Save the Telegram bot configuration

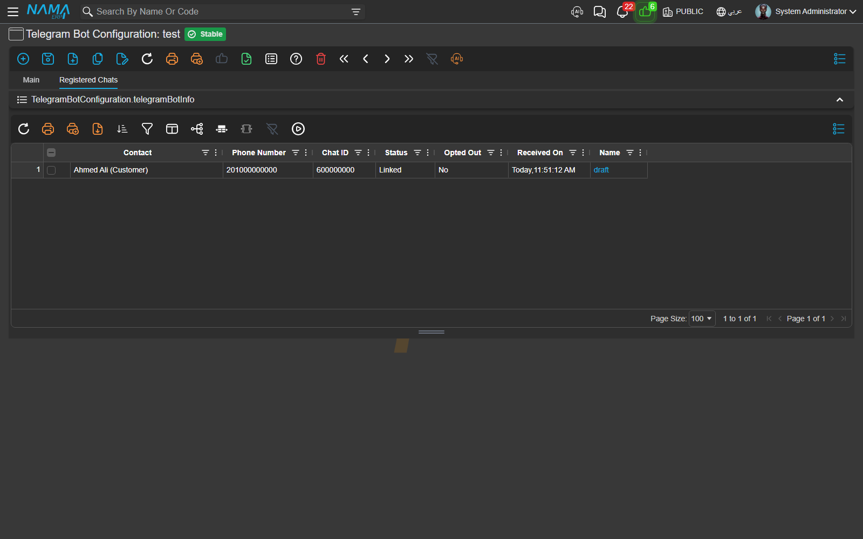(48, 59)
